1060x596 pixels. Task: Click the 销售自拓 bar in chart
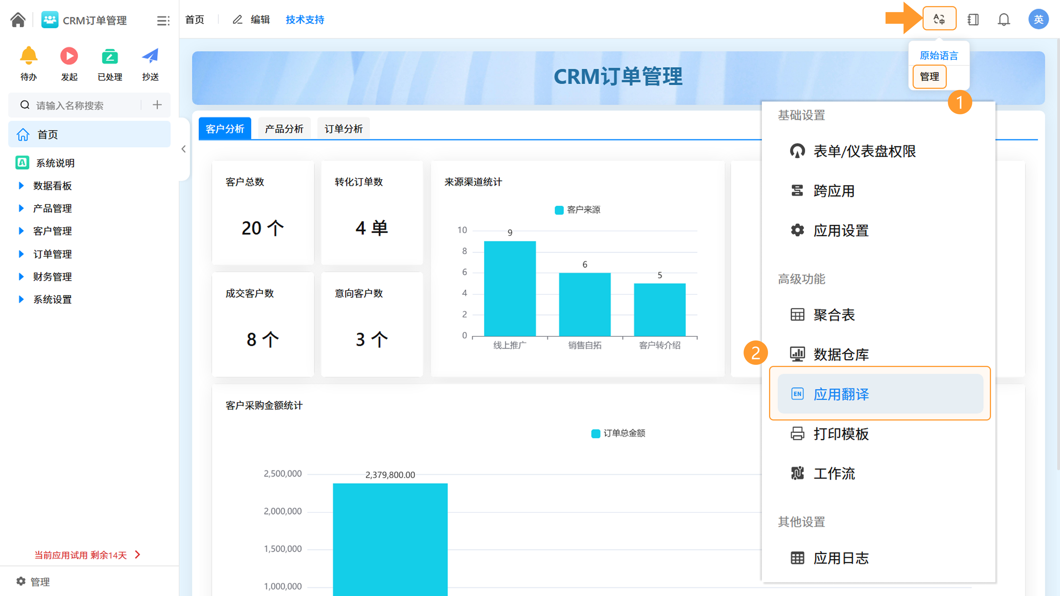(x=585, y=304)
